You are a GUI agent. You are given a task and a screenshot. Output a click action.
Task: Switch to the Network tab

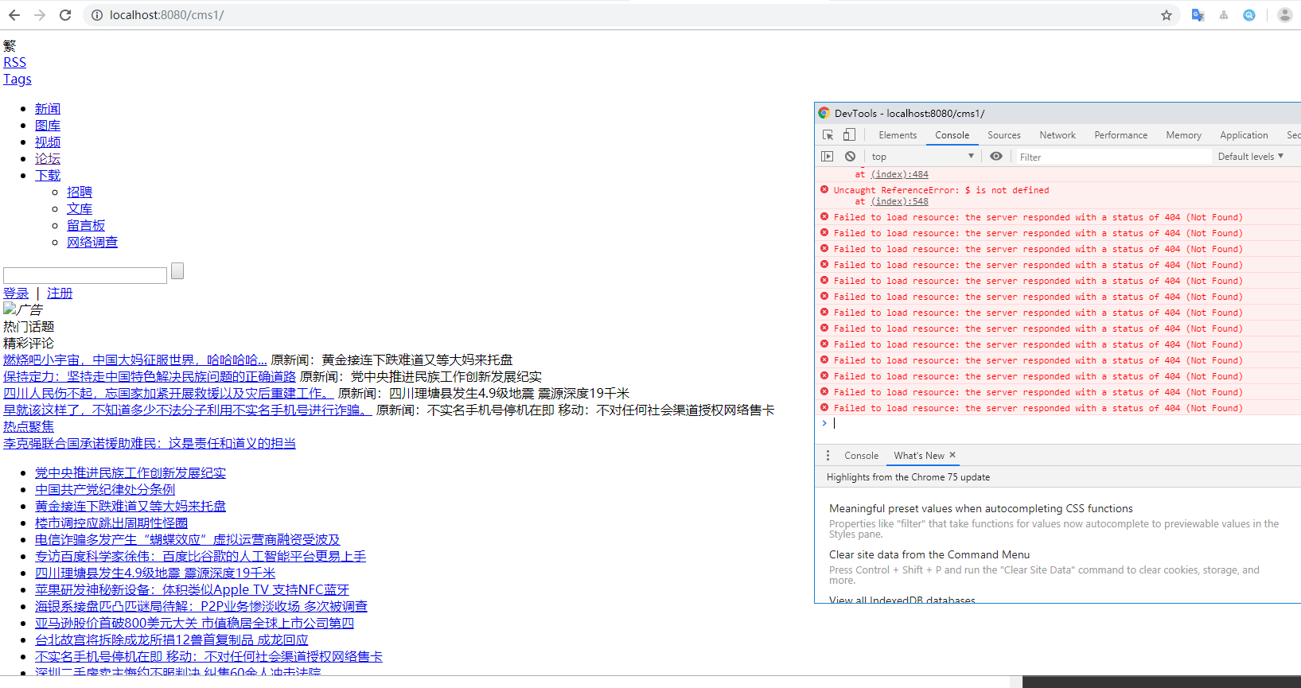(1058, 135)
